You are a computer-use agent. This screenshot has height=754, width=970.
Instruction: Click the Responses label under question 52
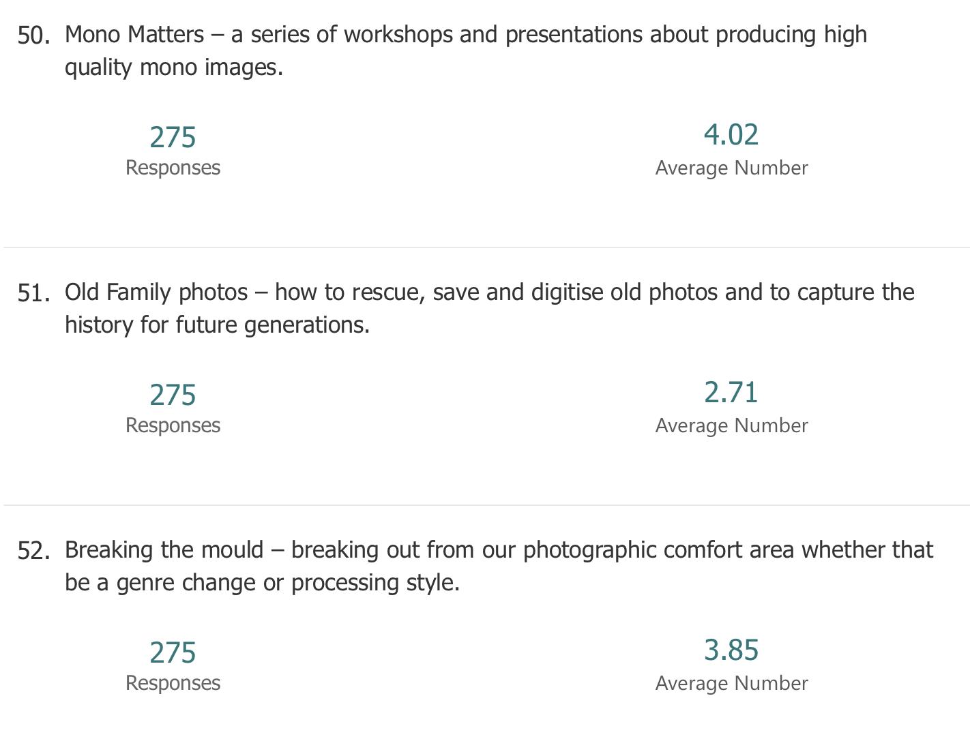click(x=173, y=683)
